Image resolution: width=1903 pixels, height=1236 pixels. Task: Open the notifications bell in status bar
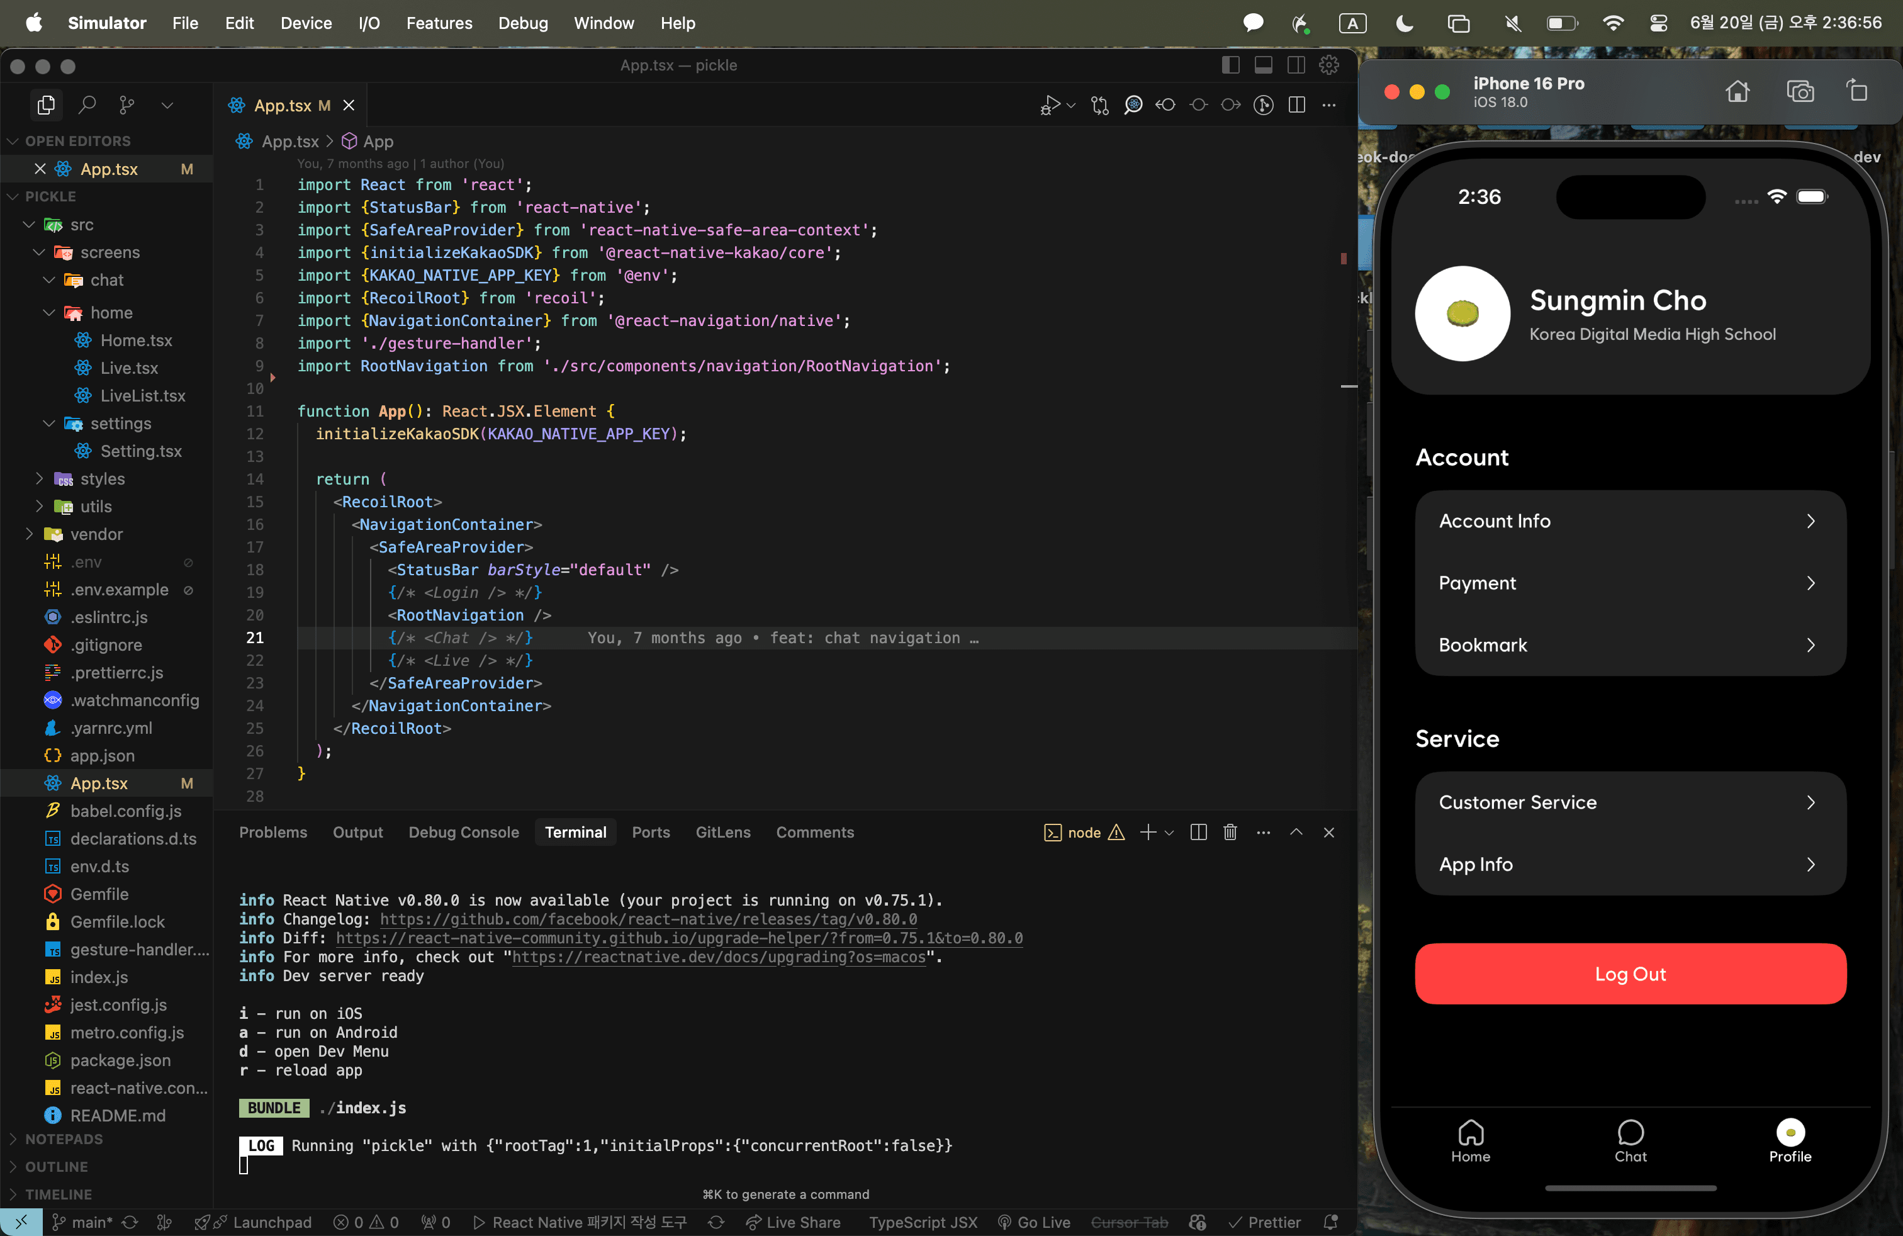coord(1332,1222)
